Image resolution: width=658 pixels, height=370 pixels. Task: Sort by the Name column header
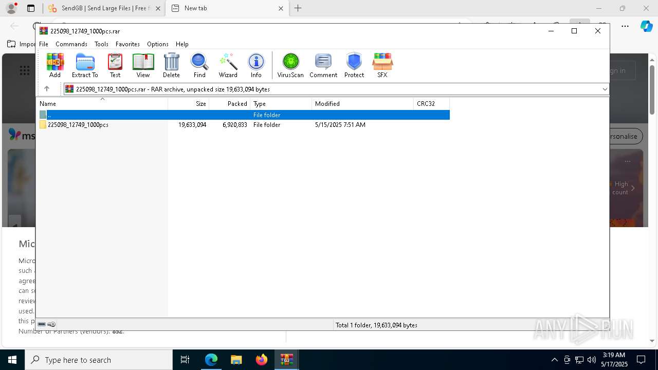click(102, 104)
